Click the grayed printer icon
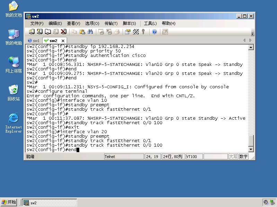Image resolution: width=277 pixels, height=207 pixels. point(117,32)
